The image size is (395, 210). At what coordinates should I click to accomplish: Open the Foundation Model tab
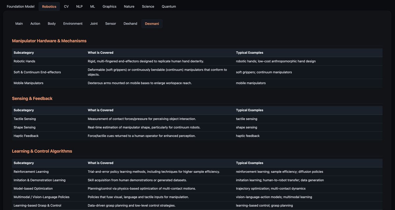coord(20,6)
